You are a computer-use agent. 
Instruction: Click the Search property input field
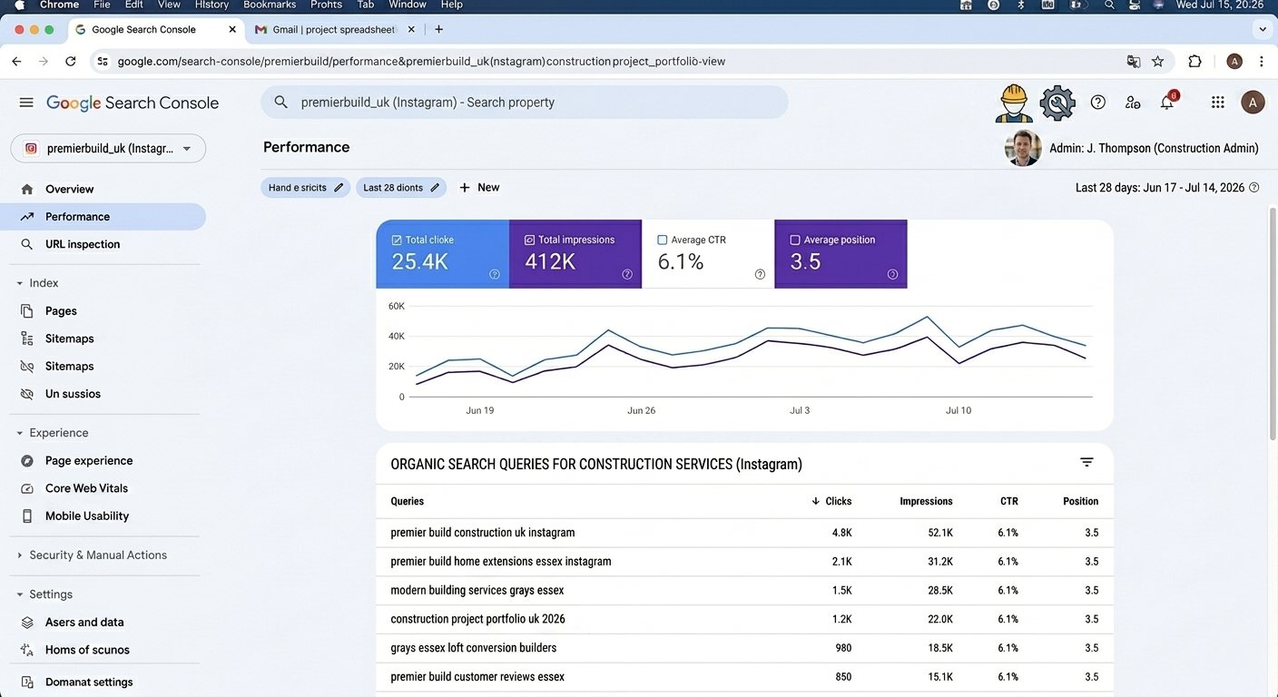click(x=525, y=103)
